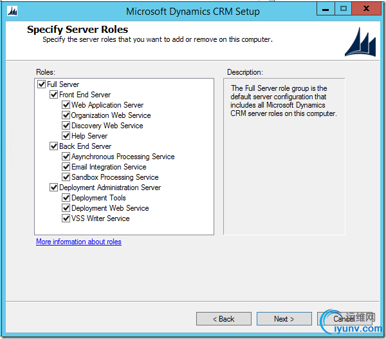Image resolution: width=386 pixels, height=339 pixels.
Task: Click the 'Specify Server Roles' heading
Action: pyautogui.click(x=78, y=30)
